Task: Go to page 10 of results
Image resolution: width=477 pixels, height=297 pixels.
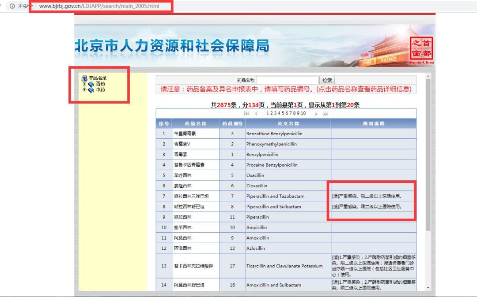Action: click(303, 113)
